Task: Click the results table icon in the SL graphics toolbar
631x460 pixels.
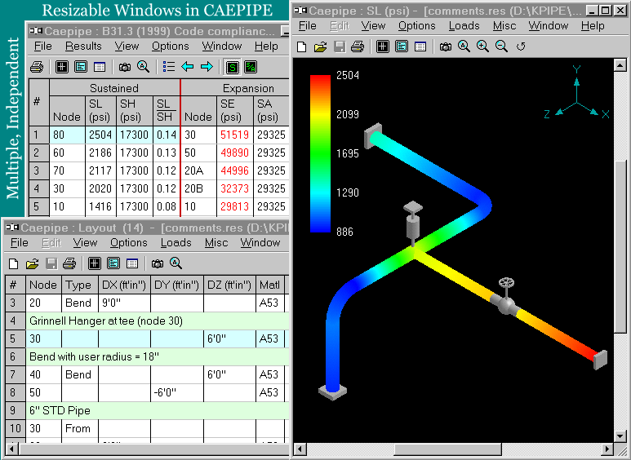Action: (420, 46)
